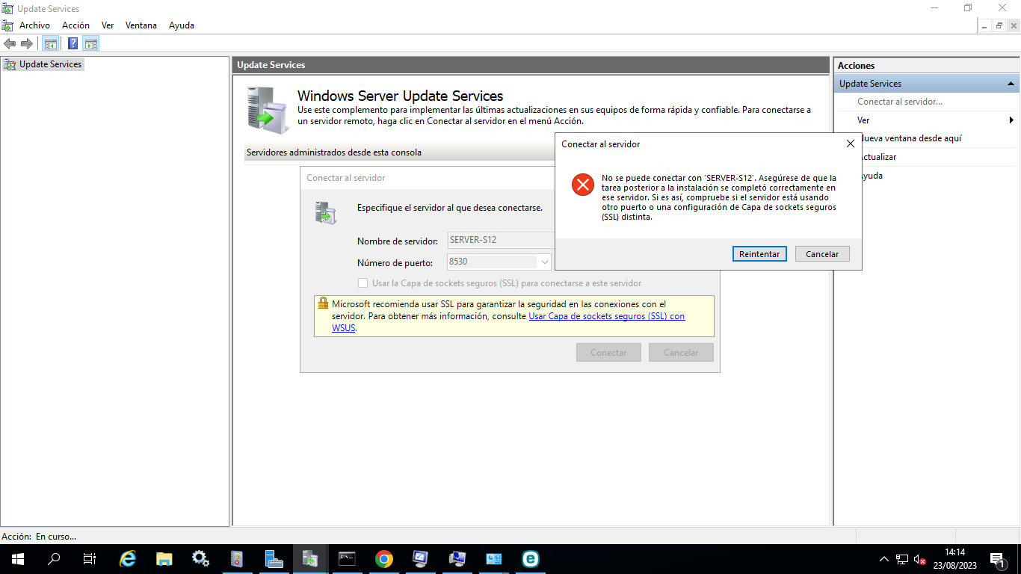Image resolution: width=1021 pixels, height=574 pixels.
Task: Open the Ver menu in menu bar
Action: (108, 25)
